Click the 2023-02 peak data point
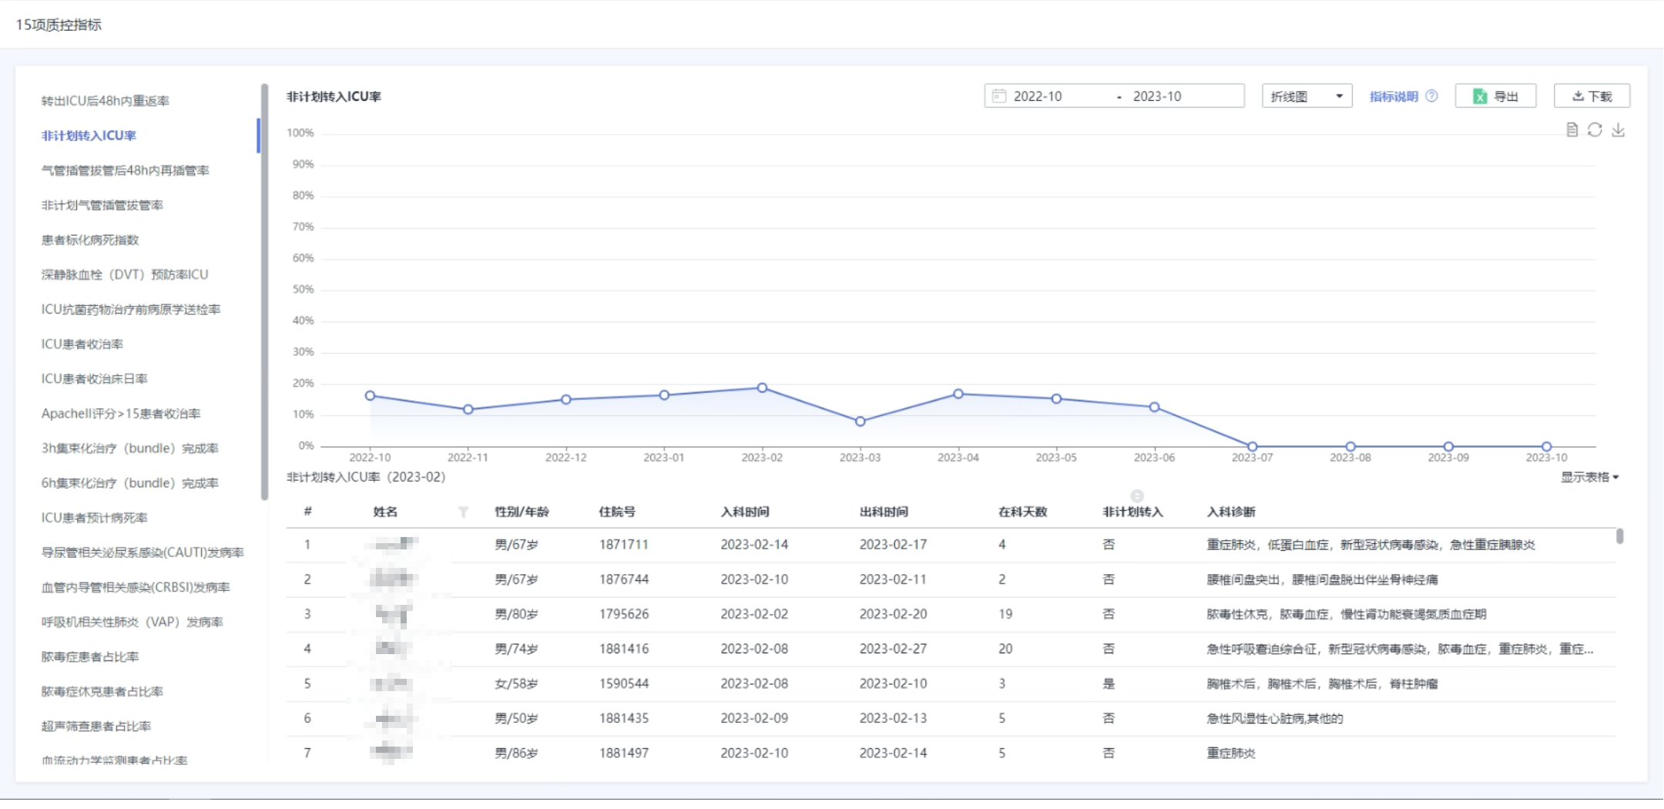 point(762,388)
